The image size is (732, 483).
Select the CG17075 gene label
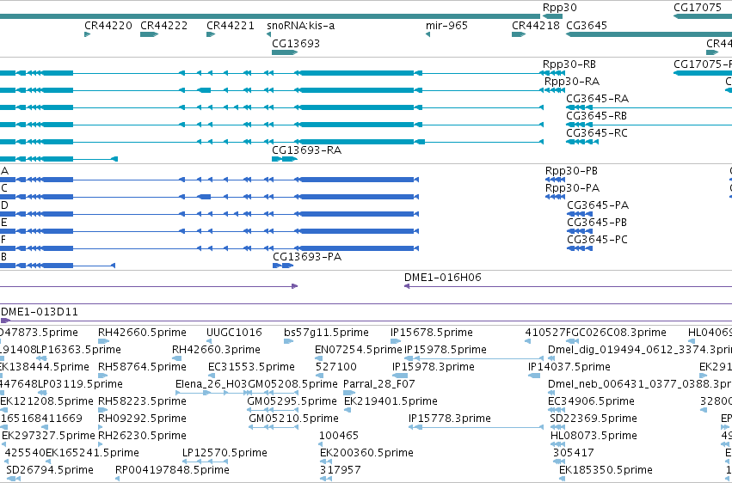point(698,8)
